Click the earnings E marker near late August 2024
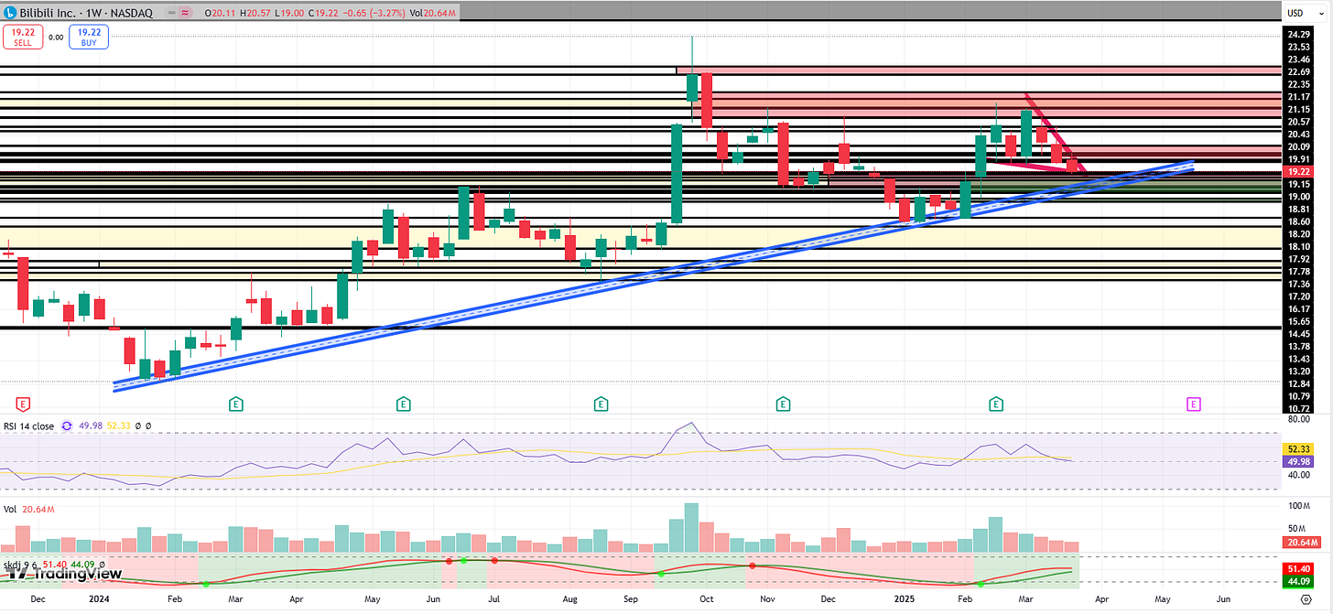 [x=601, y=403]
